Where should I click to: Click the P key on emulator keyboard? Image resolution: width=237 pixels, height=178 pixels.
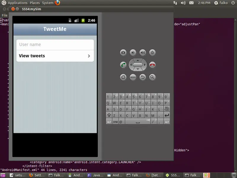click(167, 102)
